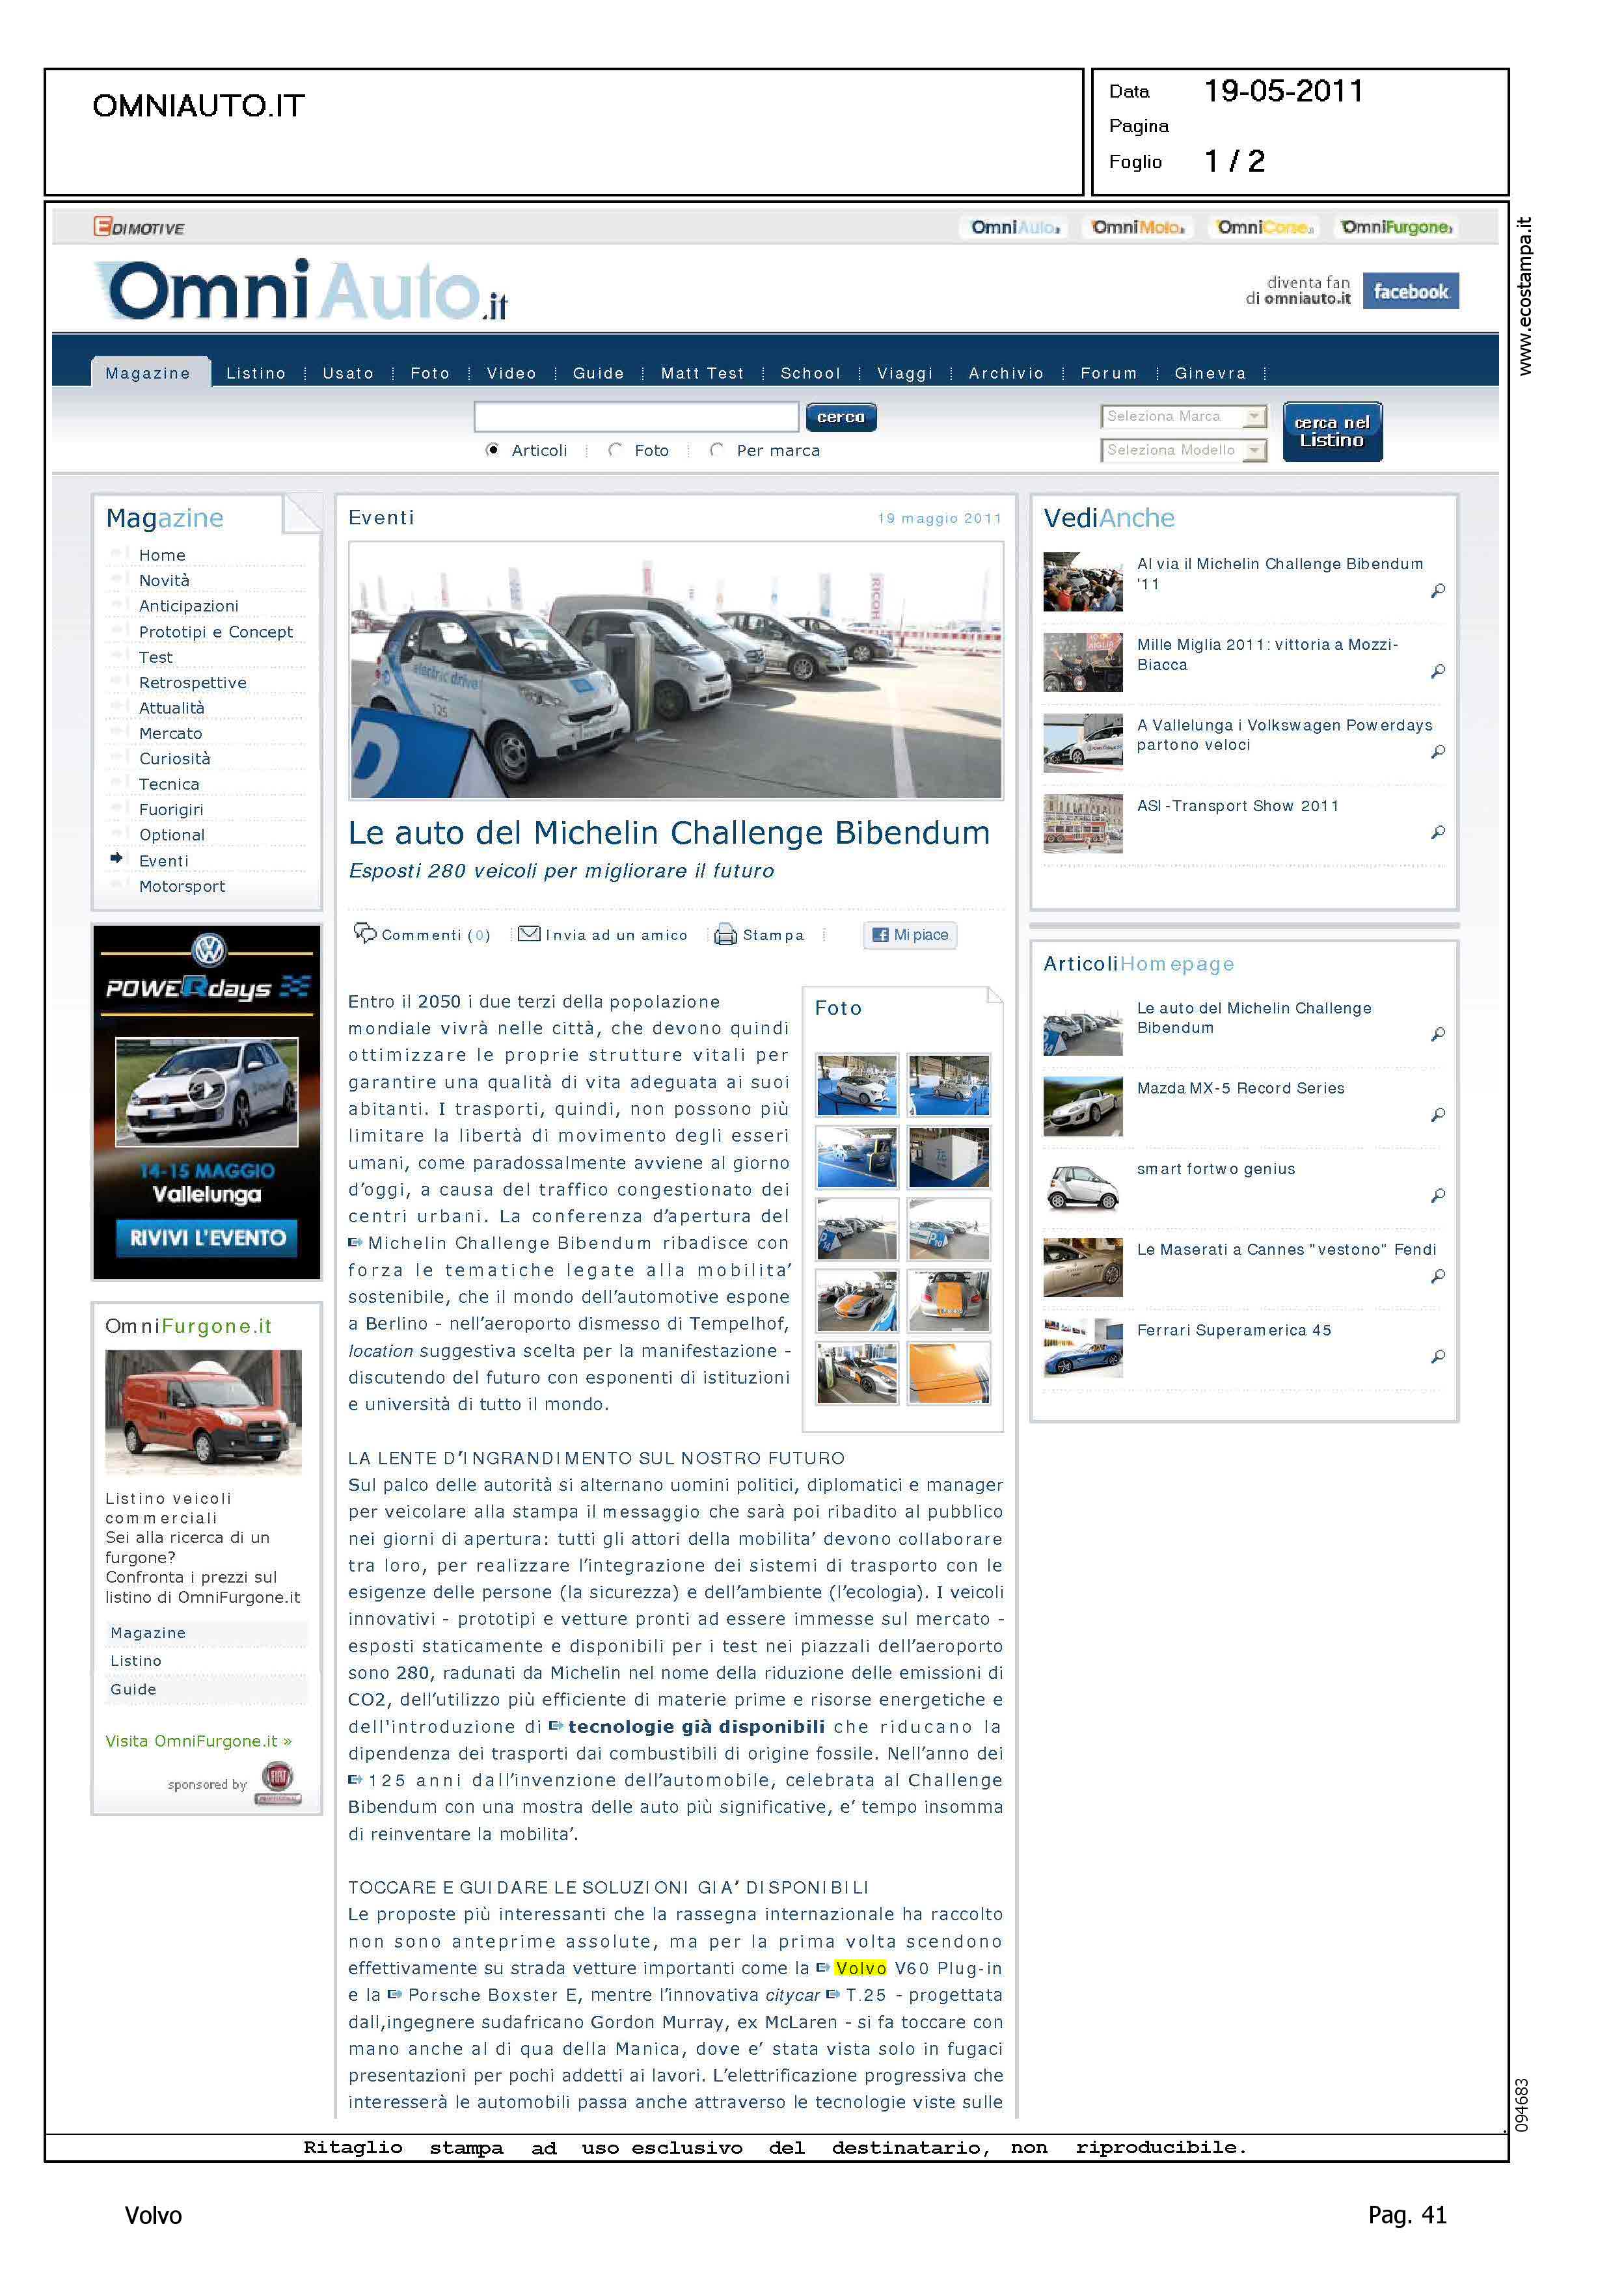Open the Listino navigation tab
1624x2278 pixels.
coord(256,373)
